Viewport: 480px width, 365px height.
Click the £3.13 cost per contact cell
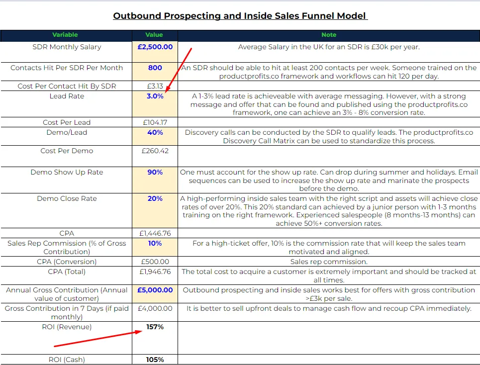(155, 86)
